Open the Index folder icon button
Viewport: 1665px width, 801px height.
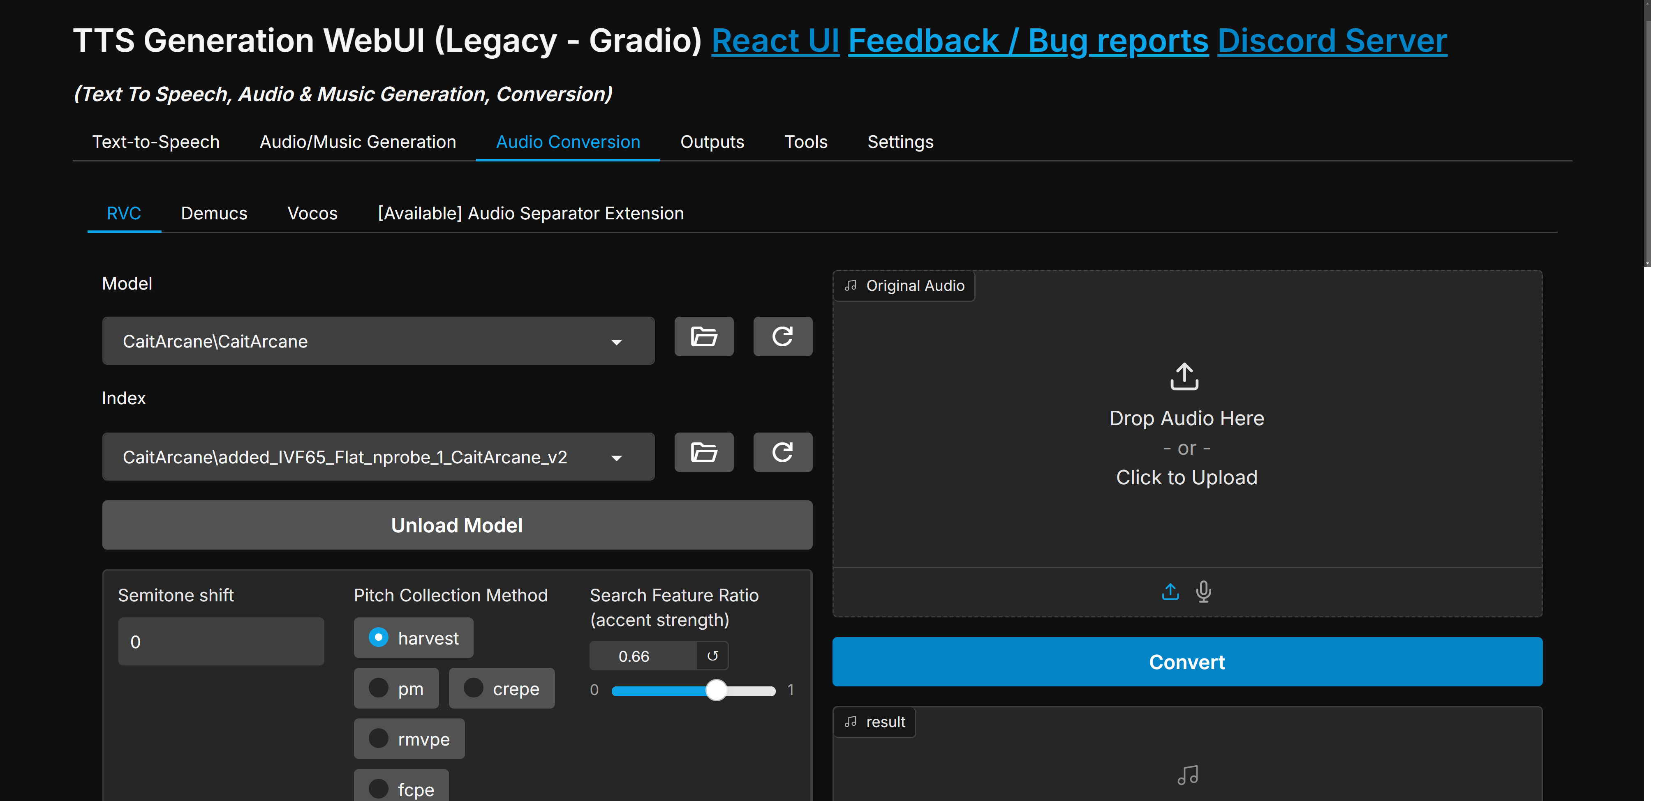tap(703, 452)
